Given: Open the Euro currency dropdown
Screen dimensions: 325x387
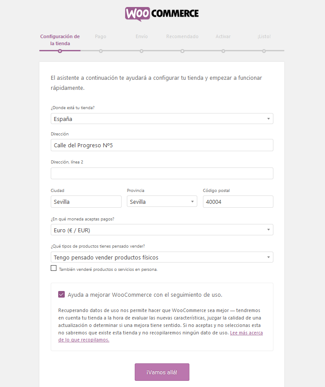Looking at the screenshot, I should pos(162,230).
